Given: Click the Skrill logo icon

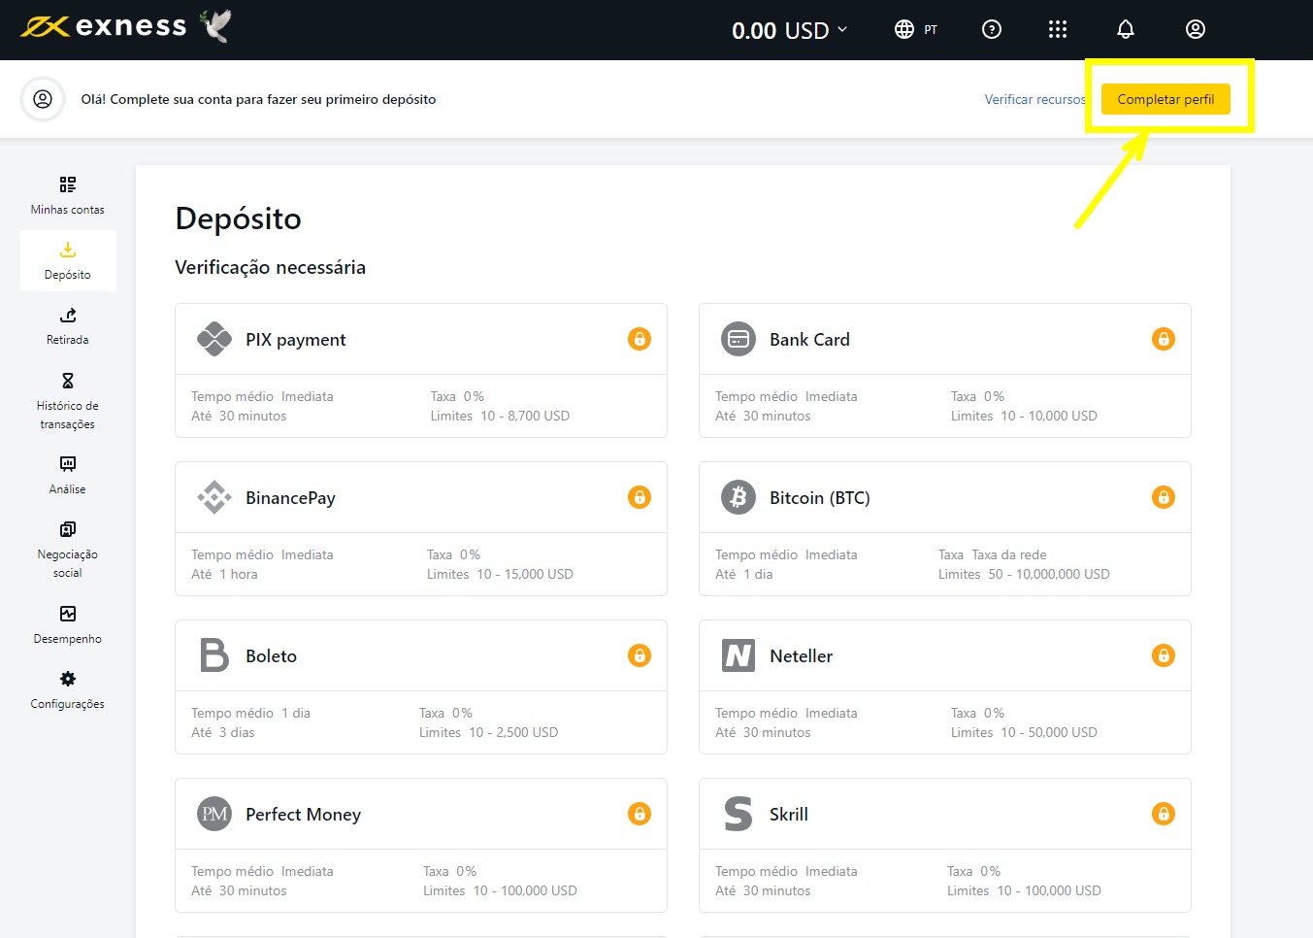Looking at the screenshot, I should click(x=738, y=814).
